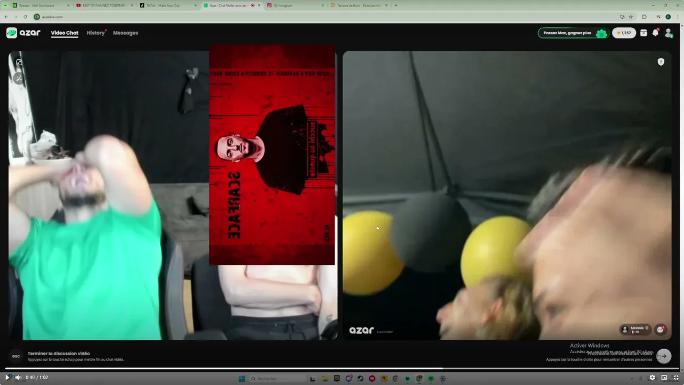Viewport: 684px width, 385px height.
Task: Open the Messages section
Action: click(126, 33)
